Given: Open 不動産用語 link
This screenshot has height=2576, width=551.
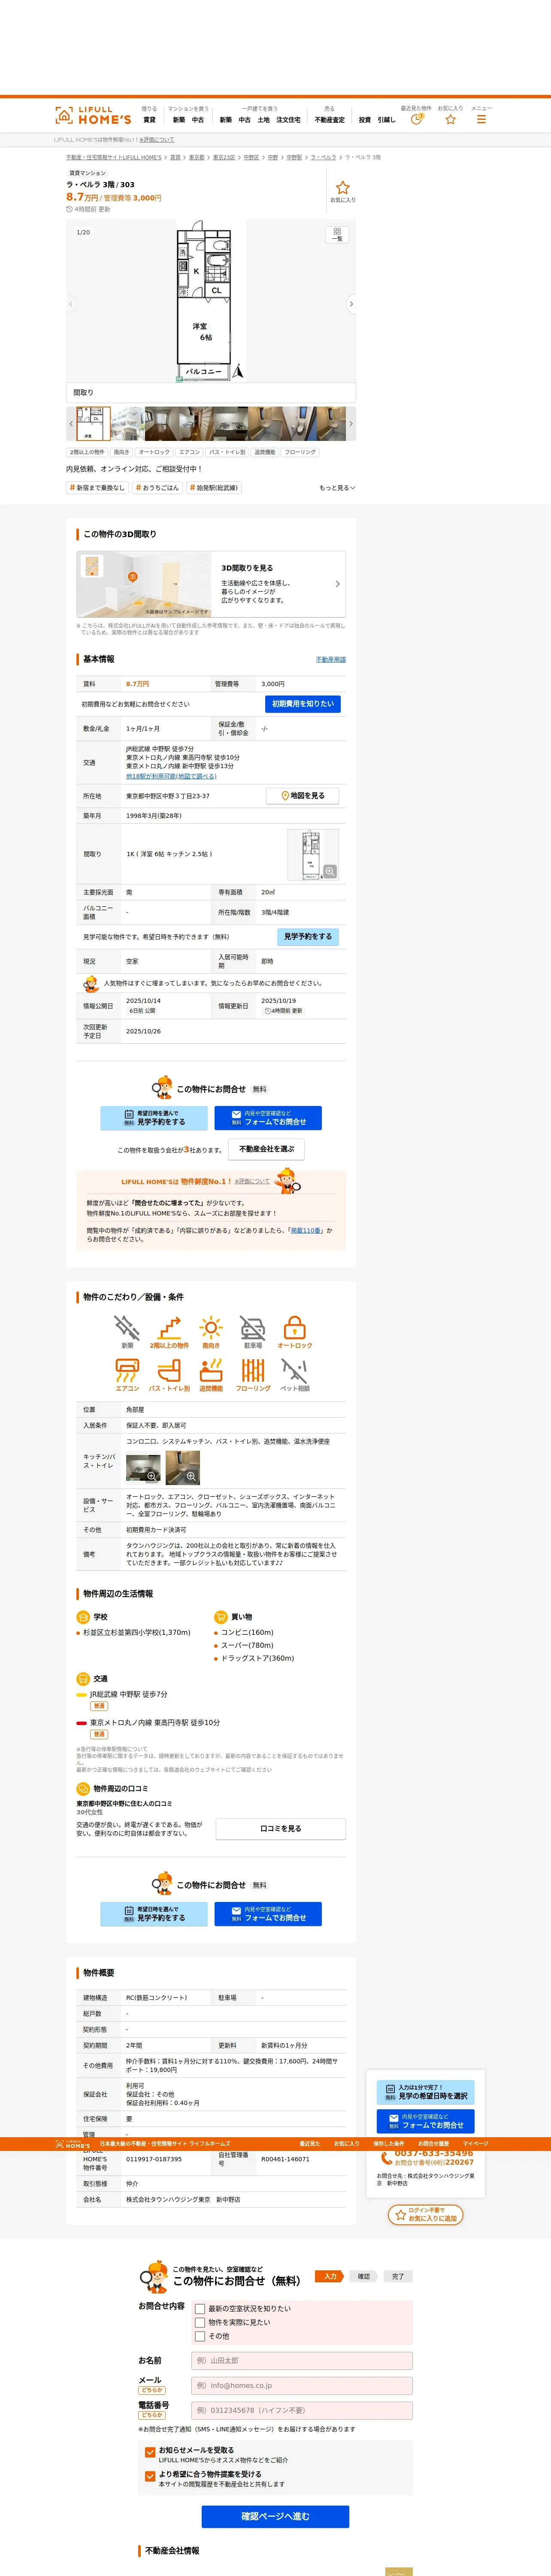Looking at the screenshot, I should (x=331, y=660).
